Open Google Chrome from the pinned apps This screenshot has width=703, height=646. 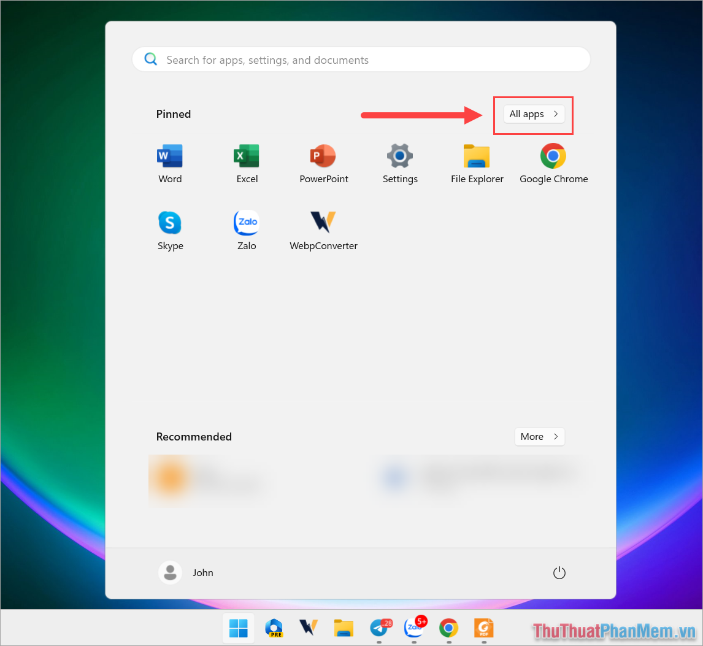pyautogui.click(x=553, y=163)
